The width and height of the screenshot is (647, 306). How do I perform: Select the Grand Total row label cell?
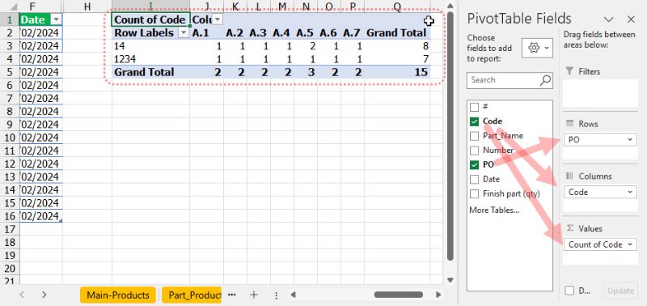point(151,72)
